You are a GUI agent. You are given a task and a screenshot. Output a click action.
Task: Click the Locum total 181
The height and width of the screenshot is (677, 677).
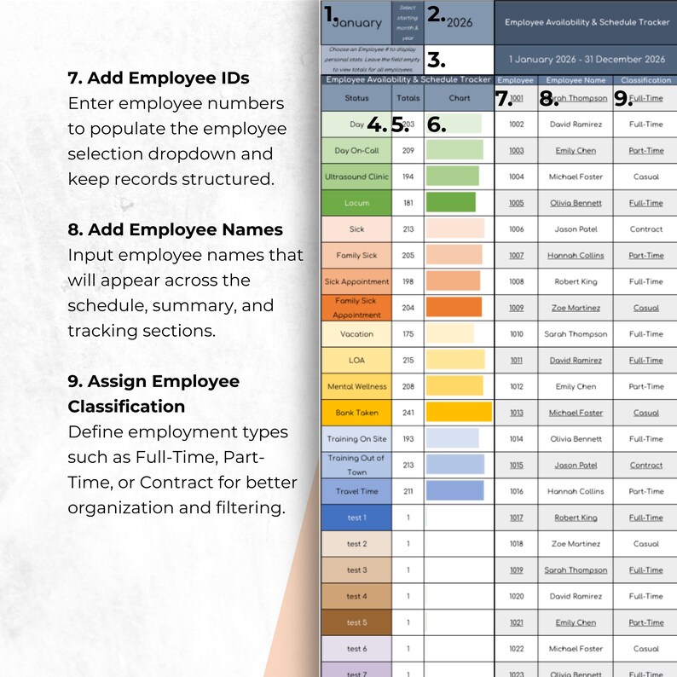(408, 203)
